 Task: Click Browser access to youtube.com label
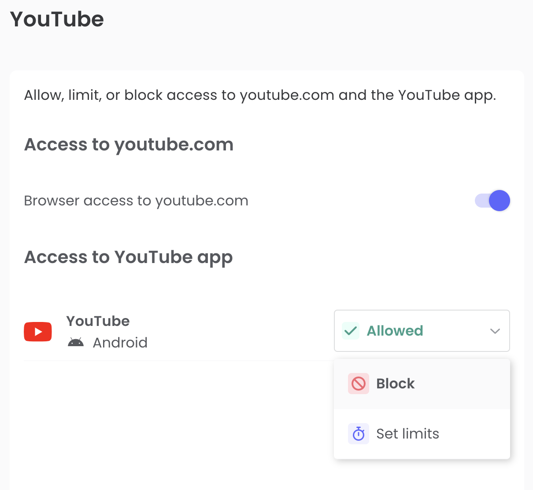[x=136, y=201]
